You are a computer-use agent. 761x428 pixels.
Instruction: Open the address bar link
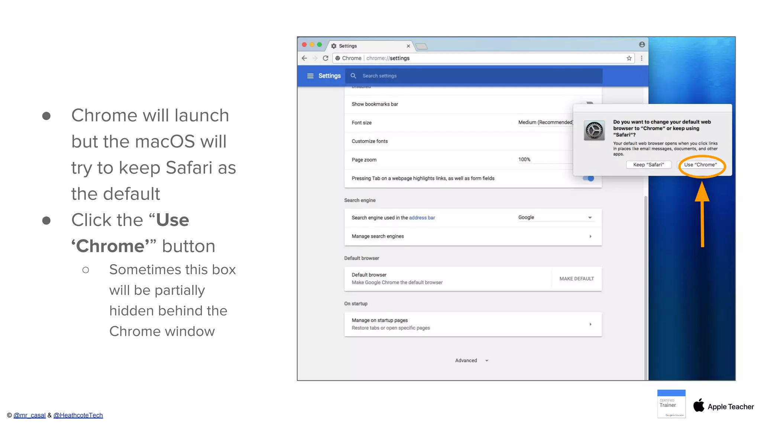422,218
